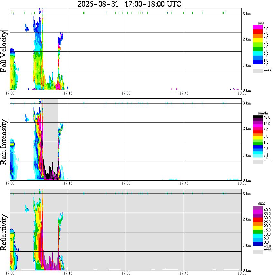Click the 17:30 time label under Reflectivity chart

tap(126, 273)
